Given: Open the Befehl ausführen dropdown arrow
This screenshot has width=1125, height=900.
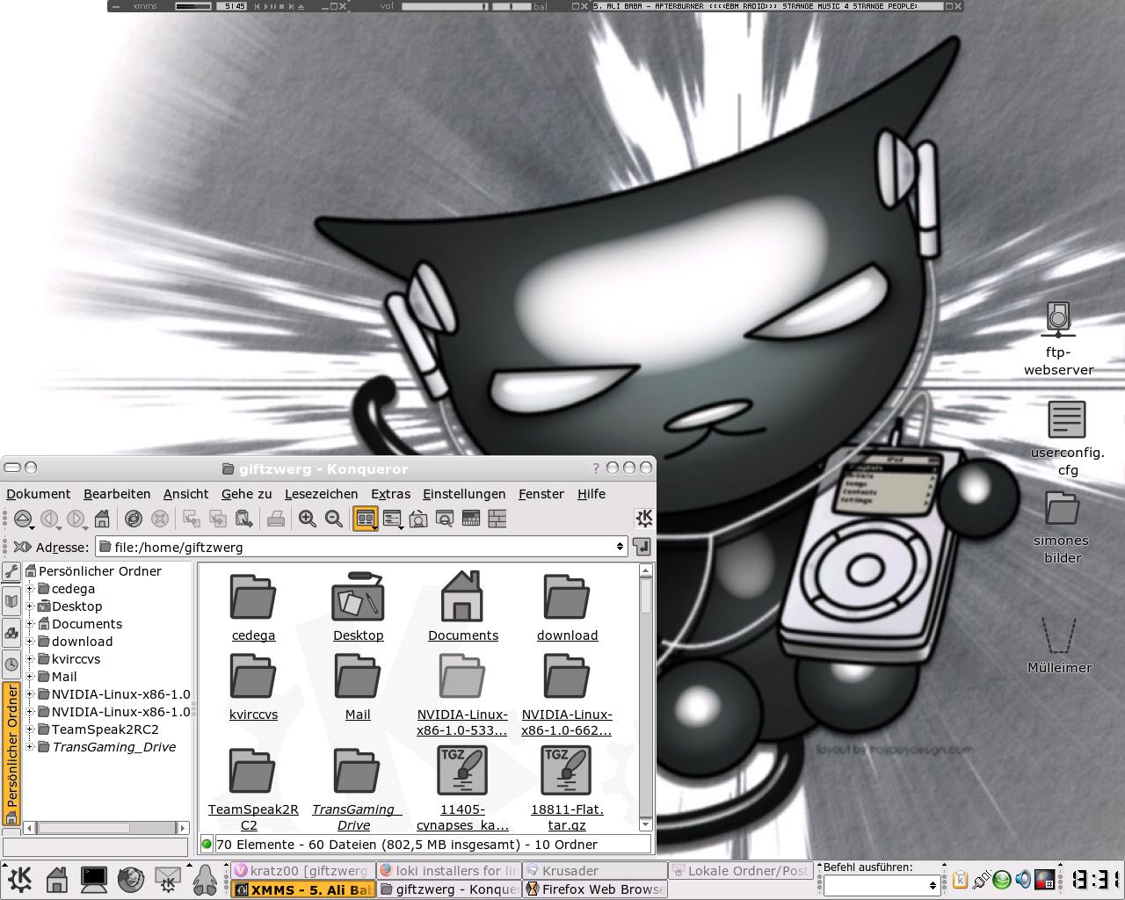Looking at the screenshot, I should [x=933, y=886].
